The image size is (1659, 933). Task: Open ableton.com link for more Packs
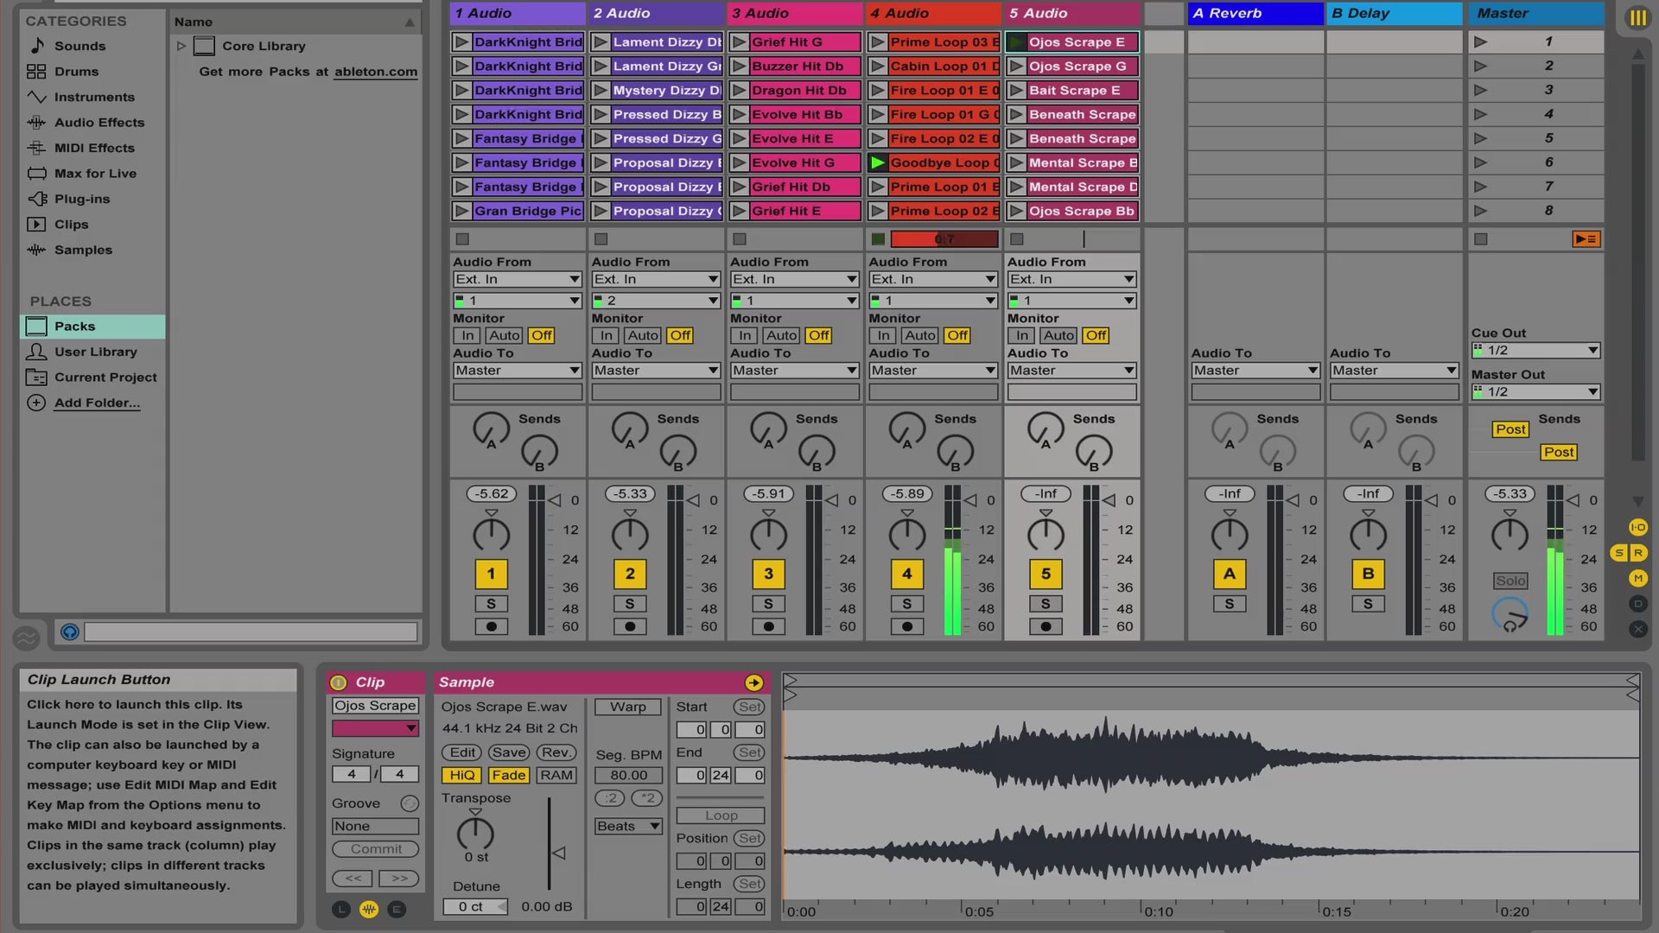pos(376,72)
